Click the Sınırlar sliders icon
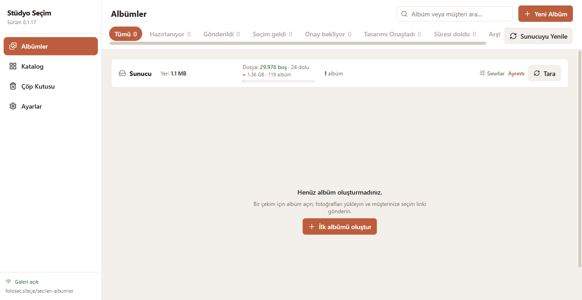This screenshot has width=582, height=300. [482, 73]
